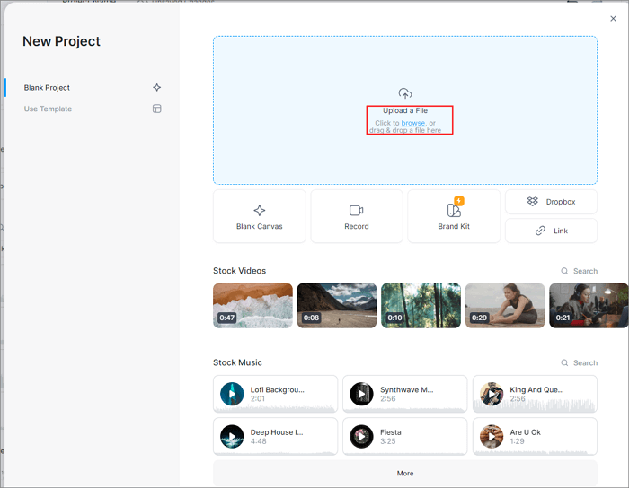The image size is (629, 488).
Task: Import from Dropbox
Action: click(x=551, y=202)
